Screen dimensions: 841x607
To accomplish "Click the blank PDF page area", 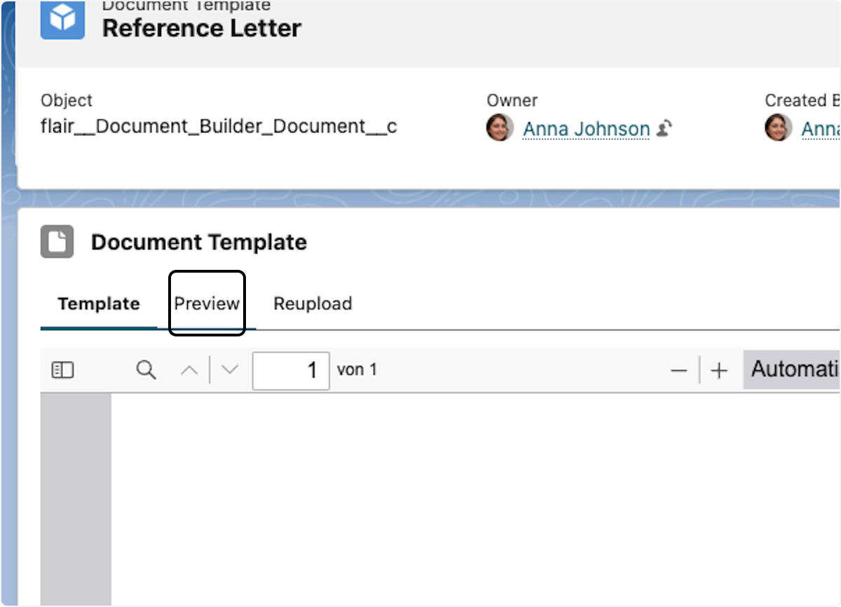I will (470, 498).
